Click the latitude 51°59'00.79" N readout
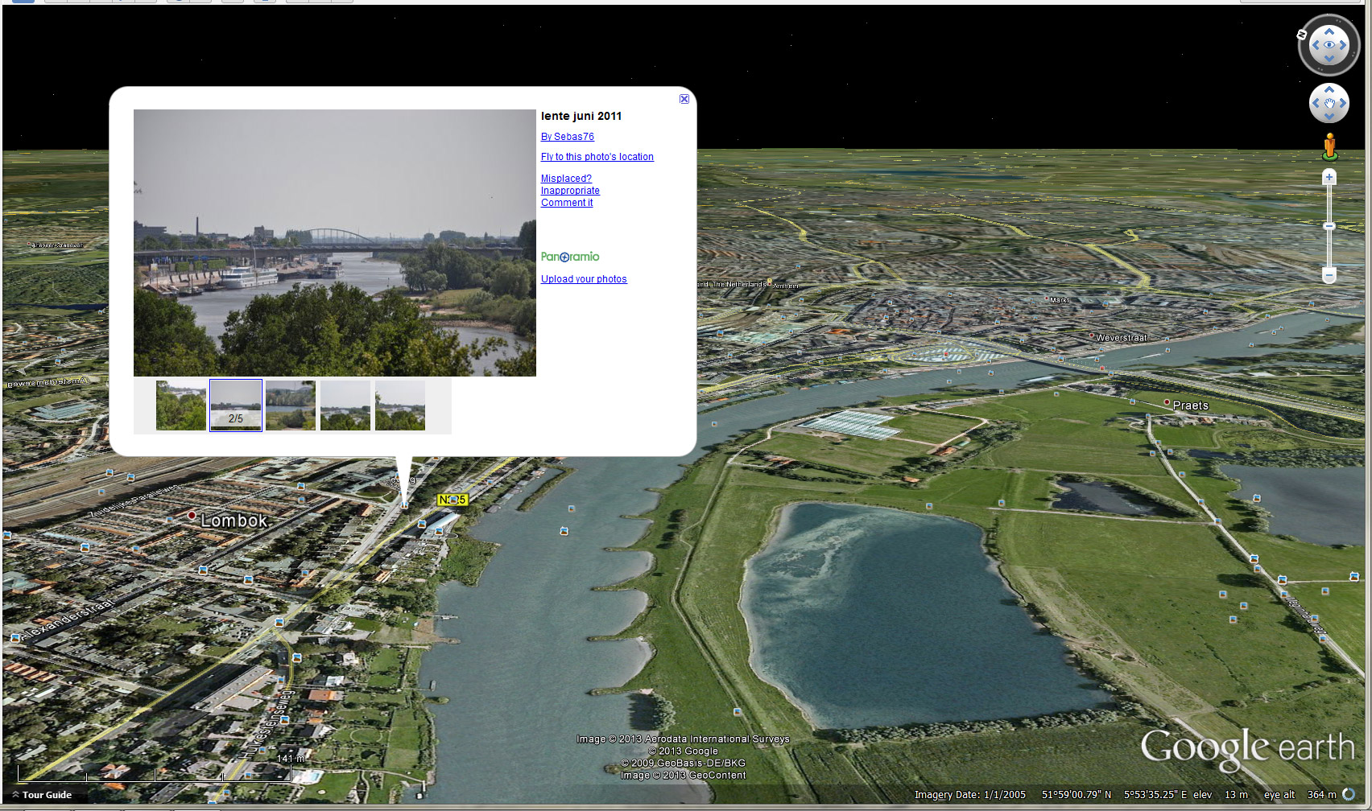This screenshot has height=811, width=1372. pyautogui.click(x=1077, y=795)
